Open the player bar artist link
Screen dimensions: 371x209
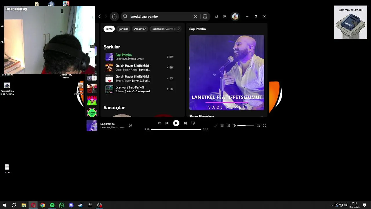[112, 128]
